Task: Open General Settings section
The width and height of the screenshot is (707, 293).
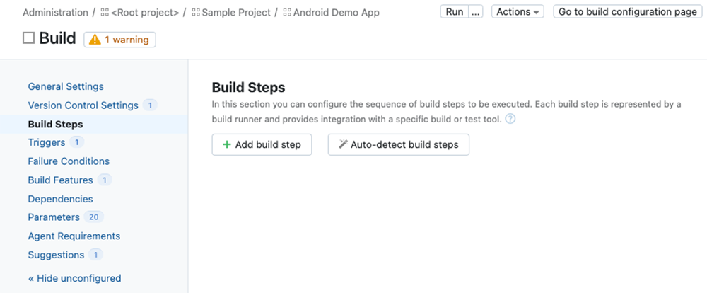Action: pos(66,86)
